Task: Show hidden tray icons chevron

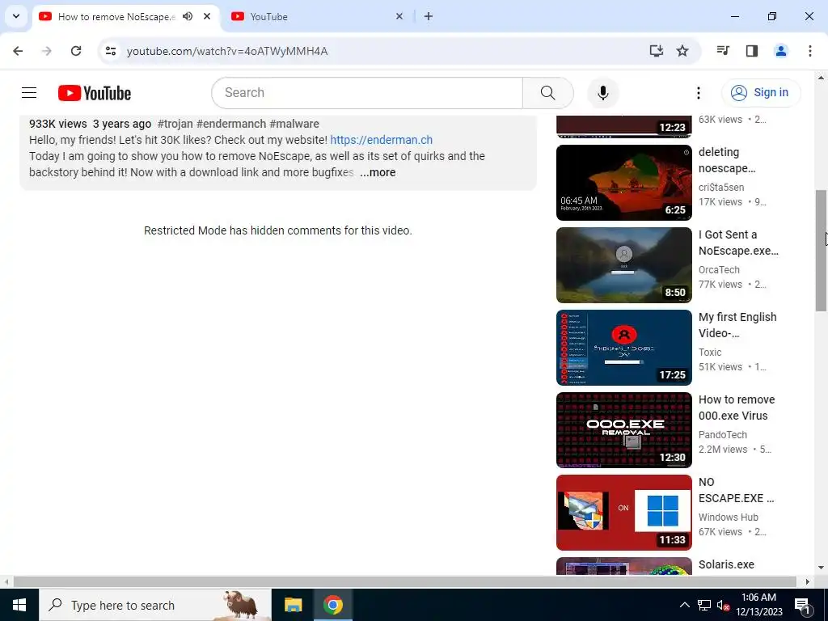Action: click(x=684, y=605)
